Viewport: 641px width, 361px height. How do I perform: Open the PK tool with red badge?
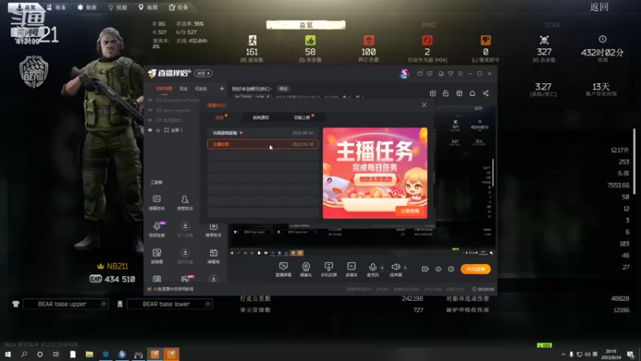[x=186, y=278]
